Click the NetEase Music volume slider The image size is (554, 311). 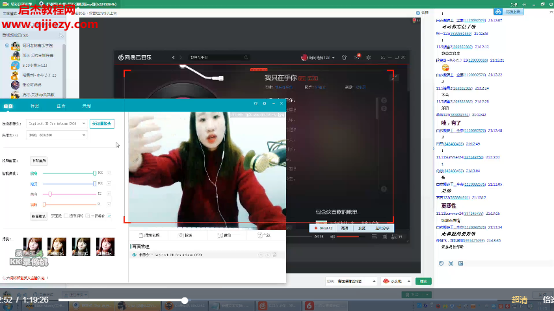pos(350,236)
